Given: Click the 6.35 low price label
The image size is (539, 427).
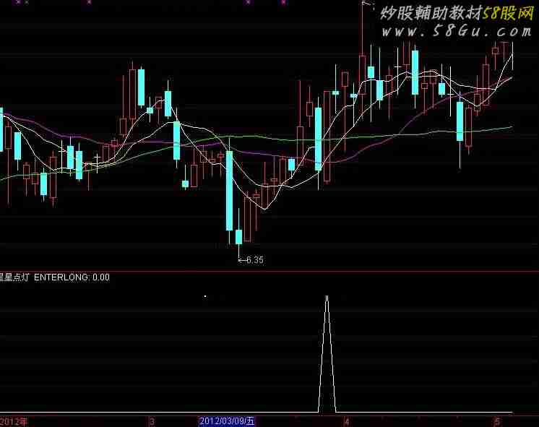Looking at the screenshot, I should coord(251,260).
